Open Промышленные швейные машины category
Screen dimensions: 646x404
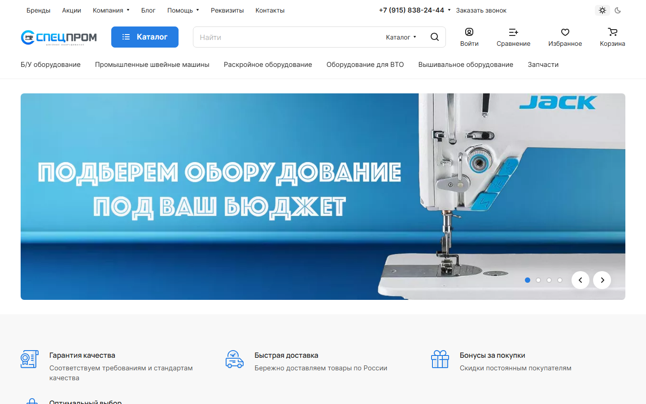(152, 65)
